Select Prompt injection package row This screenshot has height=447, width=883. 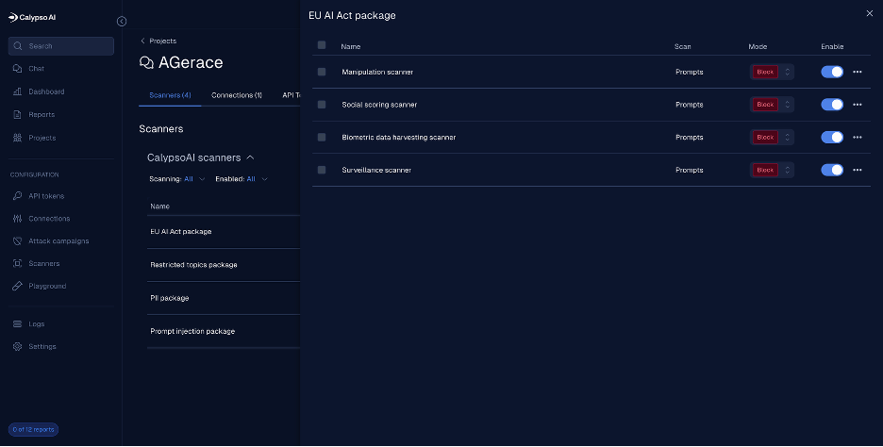pos(223,332)
